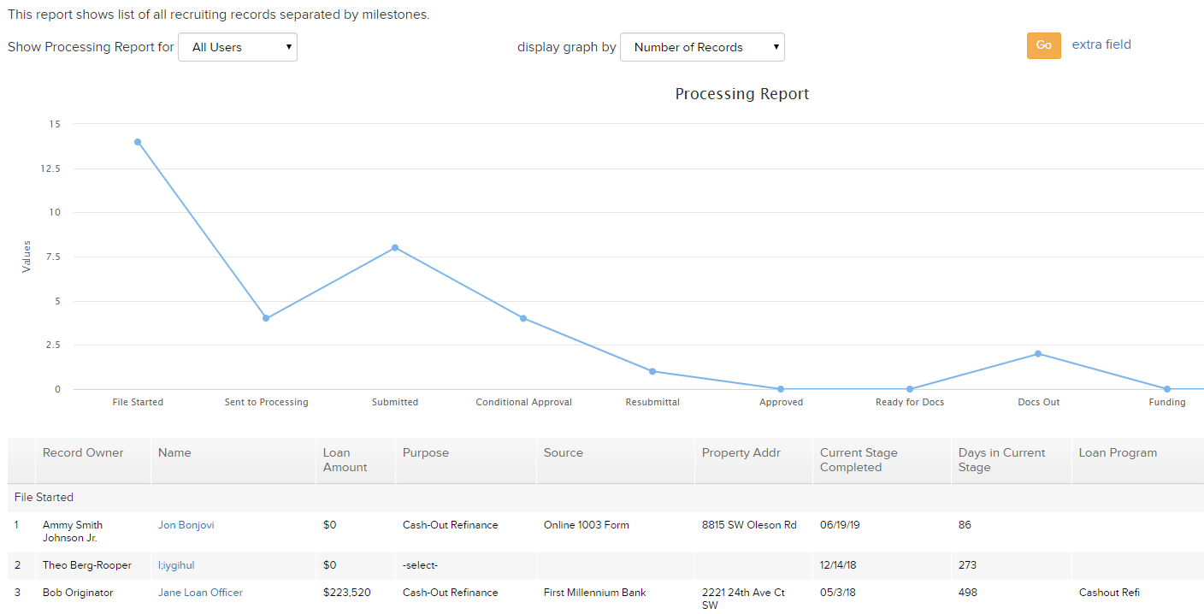Click the File Started data point
This screenshot has width=1204, height=614.
coord(138,142)
